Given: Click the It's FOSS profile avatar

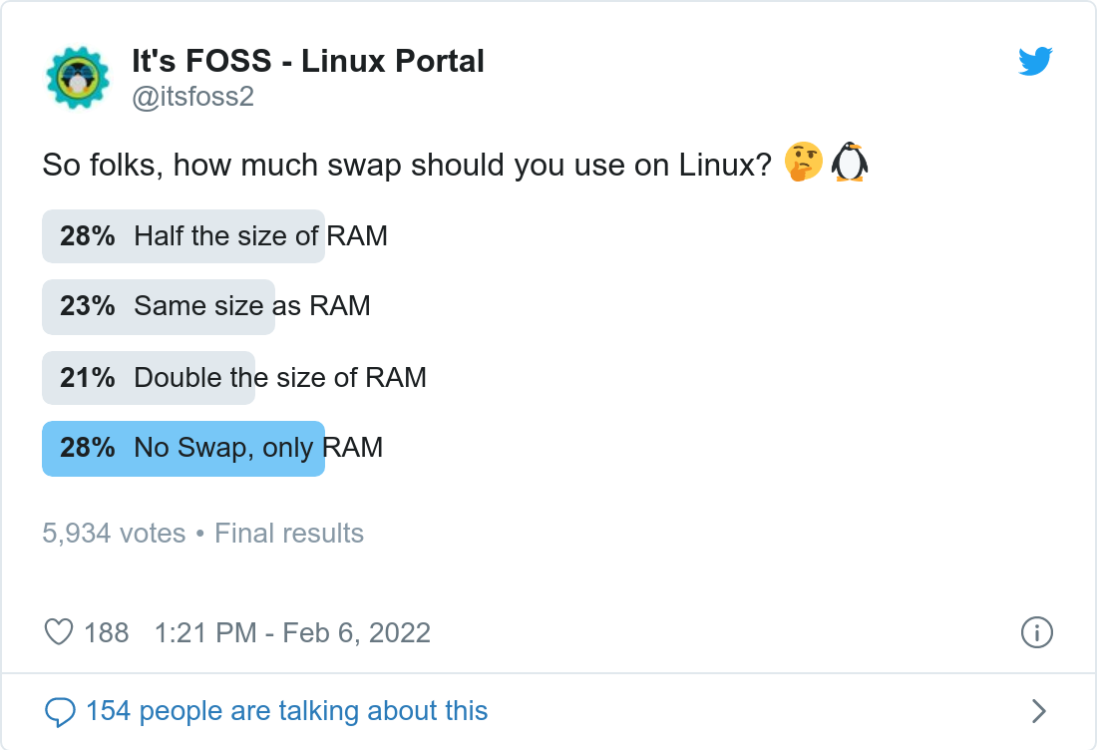Looking at the screenshot, I should [x=77, y=78].
